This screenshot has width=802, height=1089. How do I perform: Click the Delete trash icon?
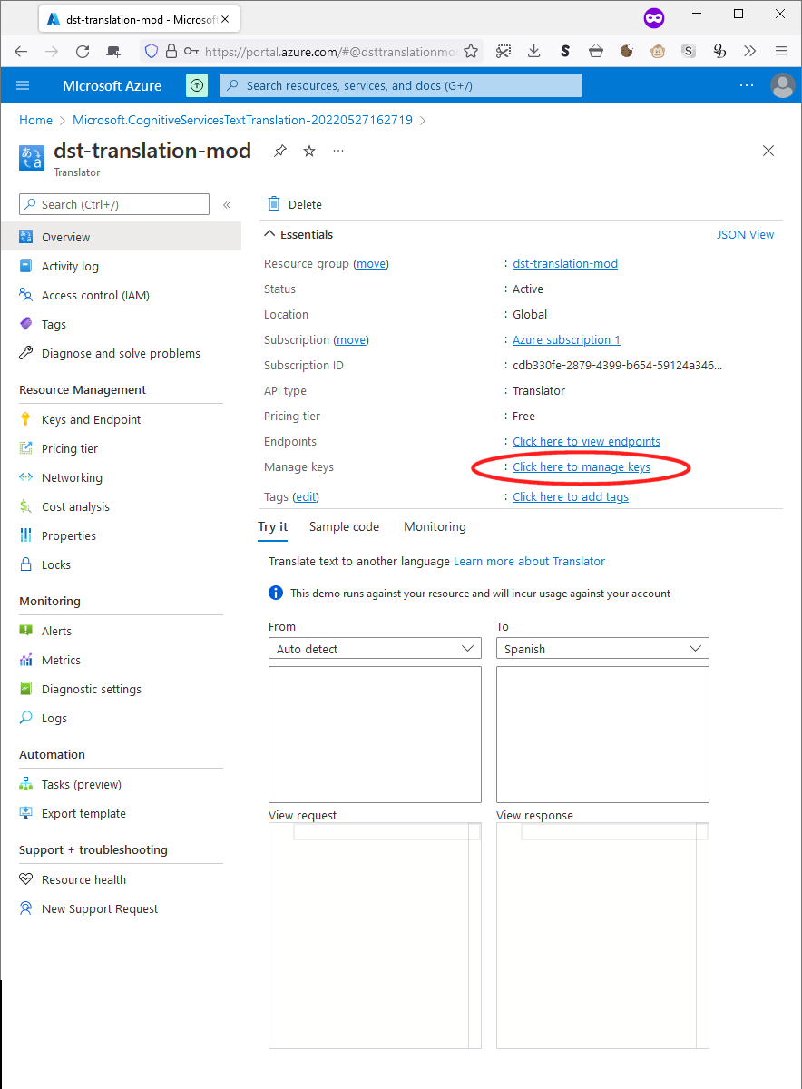coord(274,204)
